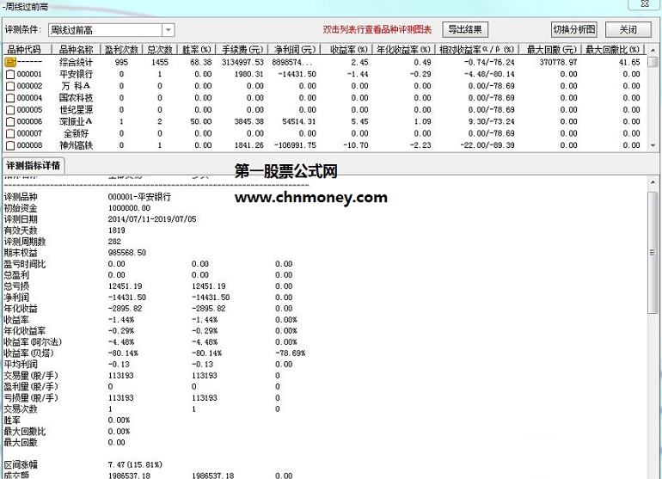Click the 54514.31 net profit cell
The image size is (662, 479).
[x=299, y=121]
